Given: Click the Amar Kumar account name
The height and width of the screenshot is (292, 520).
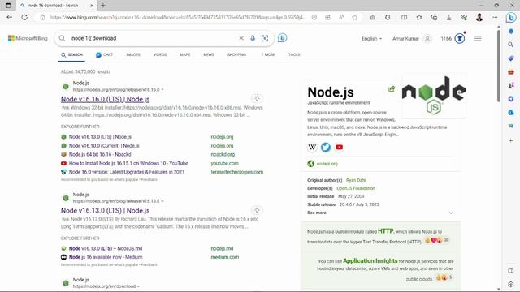Looking at the screenshot, I should [405, 39].
